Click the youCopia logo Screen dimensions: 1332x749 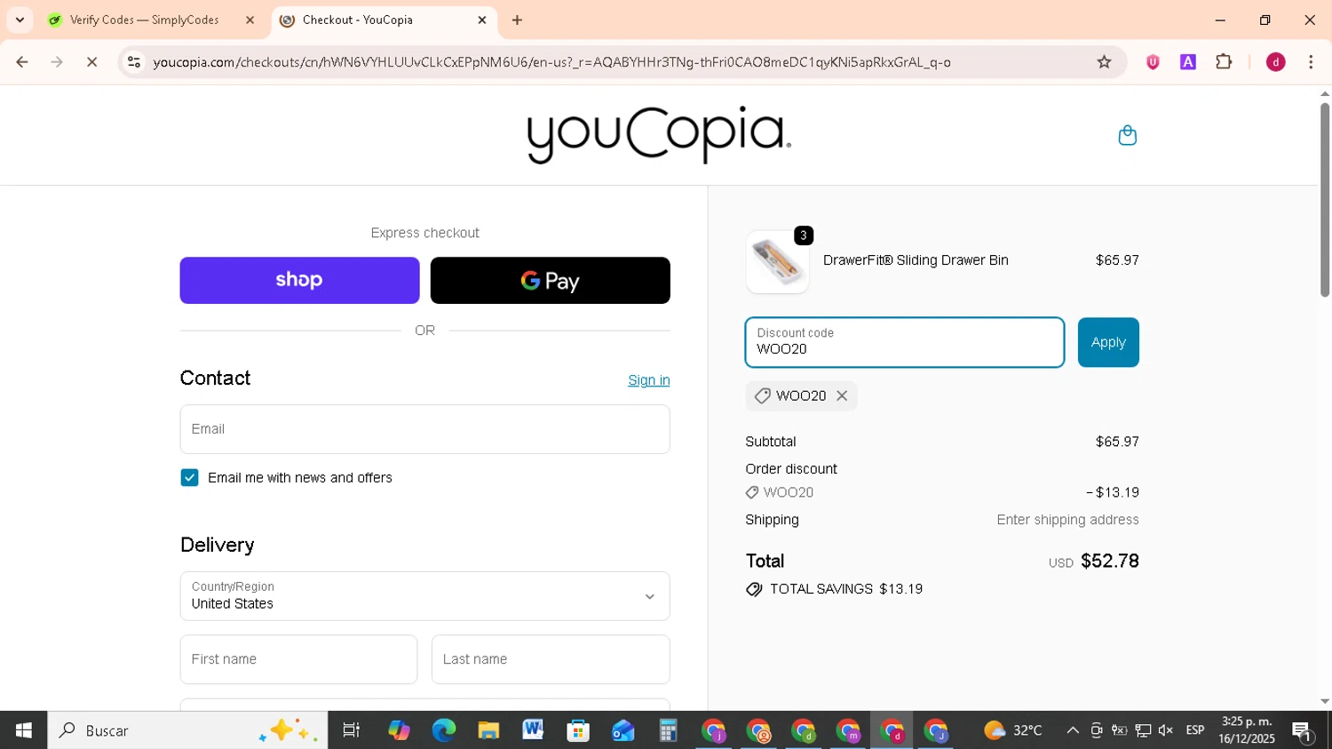pyautogui.click(x=659, y=135)
